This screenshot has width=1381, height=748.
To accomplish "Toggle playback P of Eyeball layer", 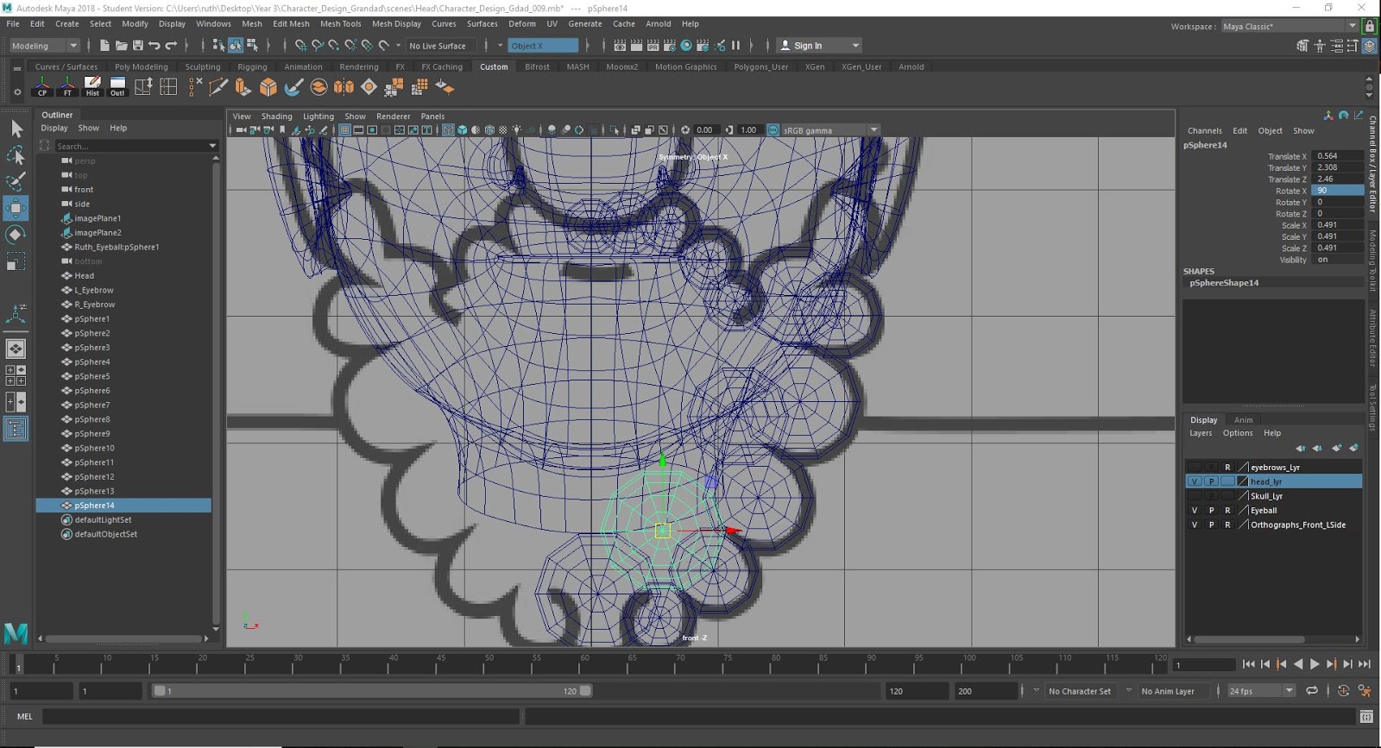I will [x=1211, y=511].
